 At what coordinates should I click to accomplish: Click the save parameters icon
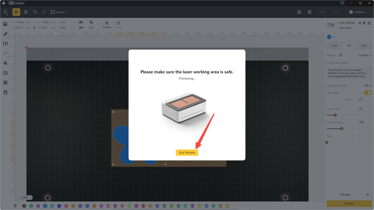coord(341,55)
